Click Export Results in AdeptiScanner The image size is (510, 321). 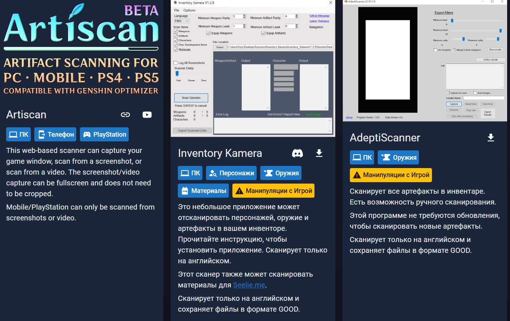click(x=488, y=113)
